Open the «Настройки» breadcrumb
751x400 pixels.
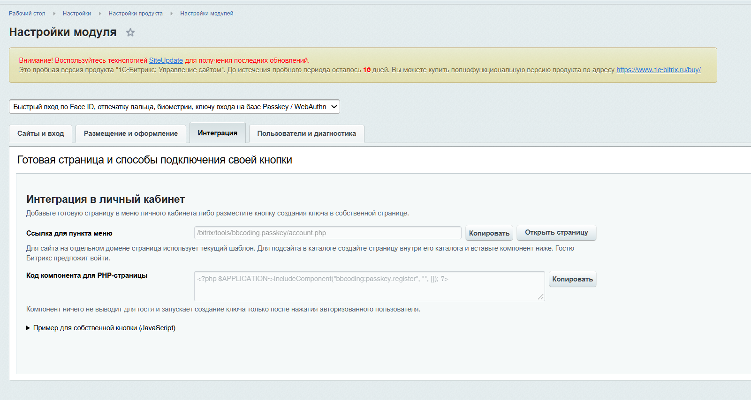[77, 14]
